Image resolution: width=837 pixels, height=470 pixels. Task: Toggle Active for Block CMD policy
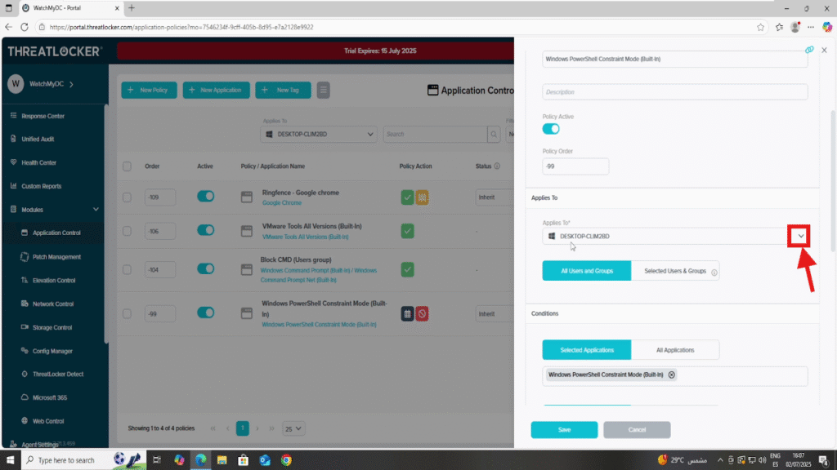(x=205, y=268)
